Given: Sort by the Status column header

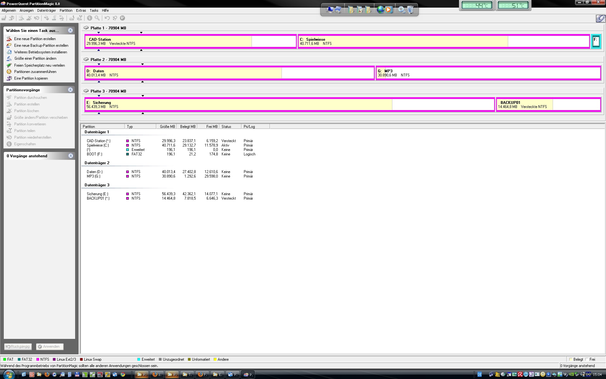Looking at the screenshot, I should [230, 127].
